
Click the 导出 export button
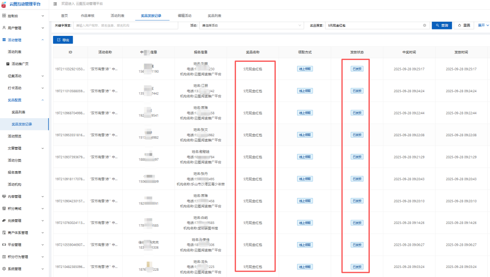63,40
